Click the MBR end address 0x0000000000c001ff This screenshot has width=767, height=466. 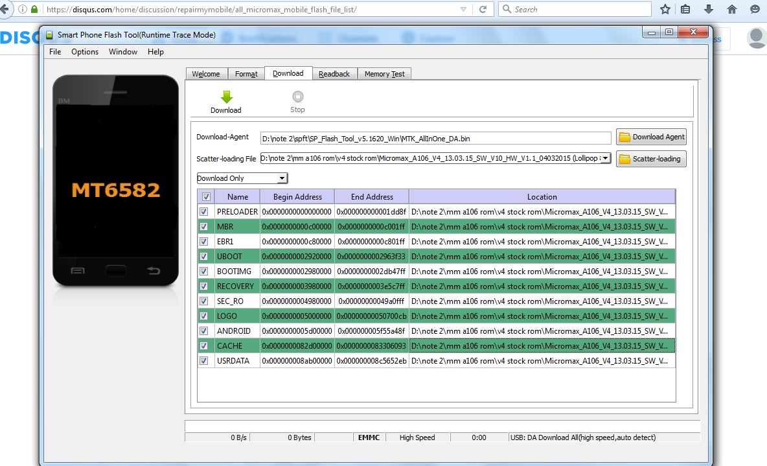click(372, 227)
